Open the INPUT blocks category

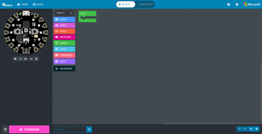[x=64, y=25]
